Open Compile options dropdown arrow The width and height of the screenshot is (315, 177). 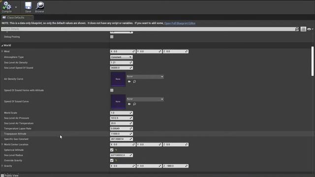[x=16, y=7]
